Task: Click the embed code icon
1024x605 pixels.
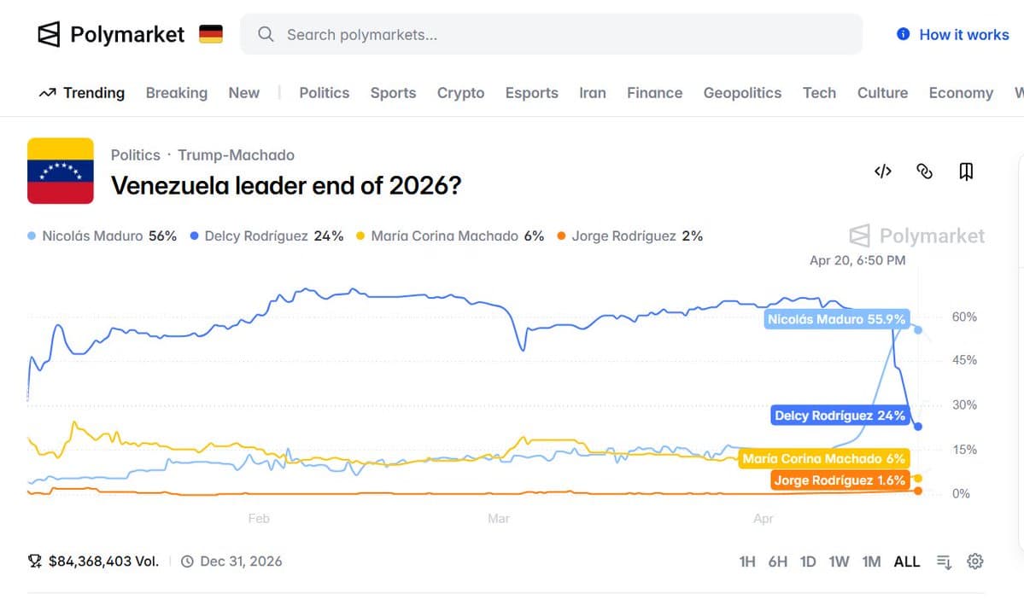Action: (882, 172)
